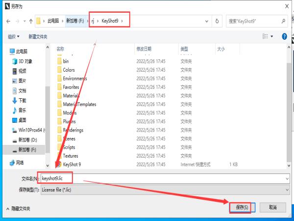Viewport: 294px width, 221px height.
Task: Open the help question mark icon
Action: [x=284, y=36]
